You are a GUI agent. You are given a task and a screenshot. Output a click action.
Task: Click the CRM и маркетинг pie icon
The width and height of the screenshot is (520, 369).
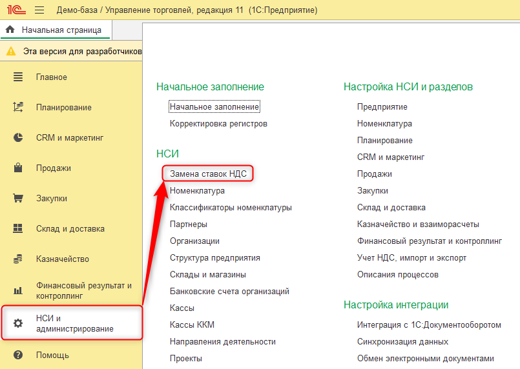18,137
